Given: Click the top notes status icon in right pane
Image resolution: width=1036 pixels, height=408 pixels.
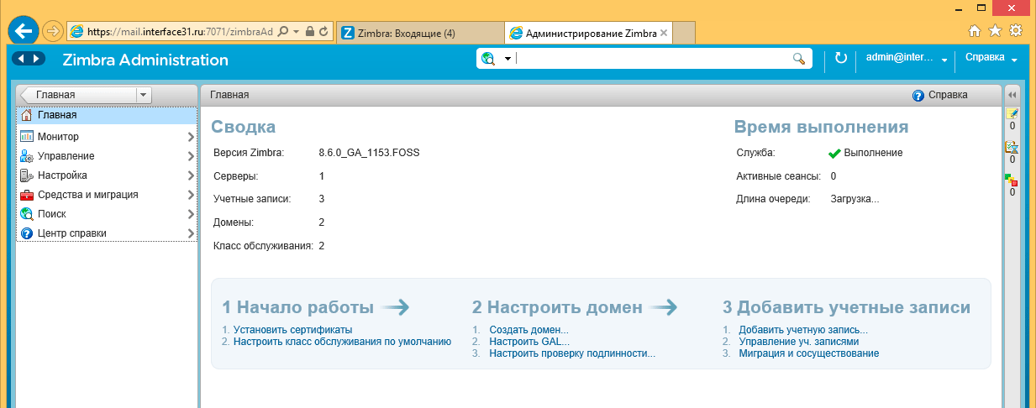Looking at the screenshot, I should 1012,113.
